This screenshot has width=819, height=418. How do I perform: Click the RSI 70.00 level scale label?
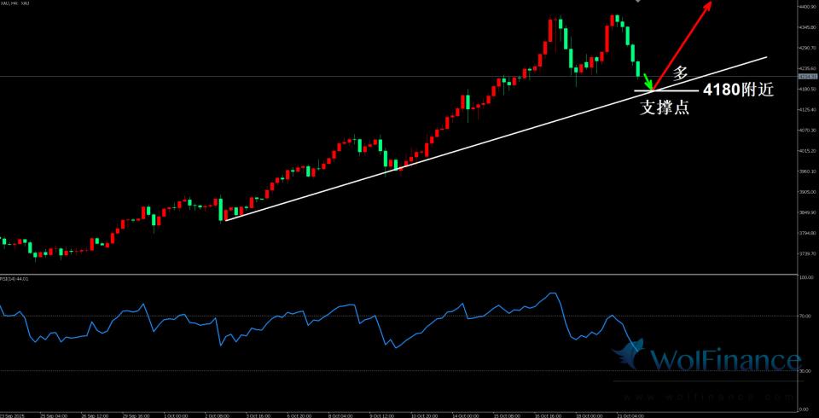tap(804, 316)
